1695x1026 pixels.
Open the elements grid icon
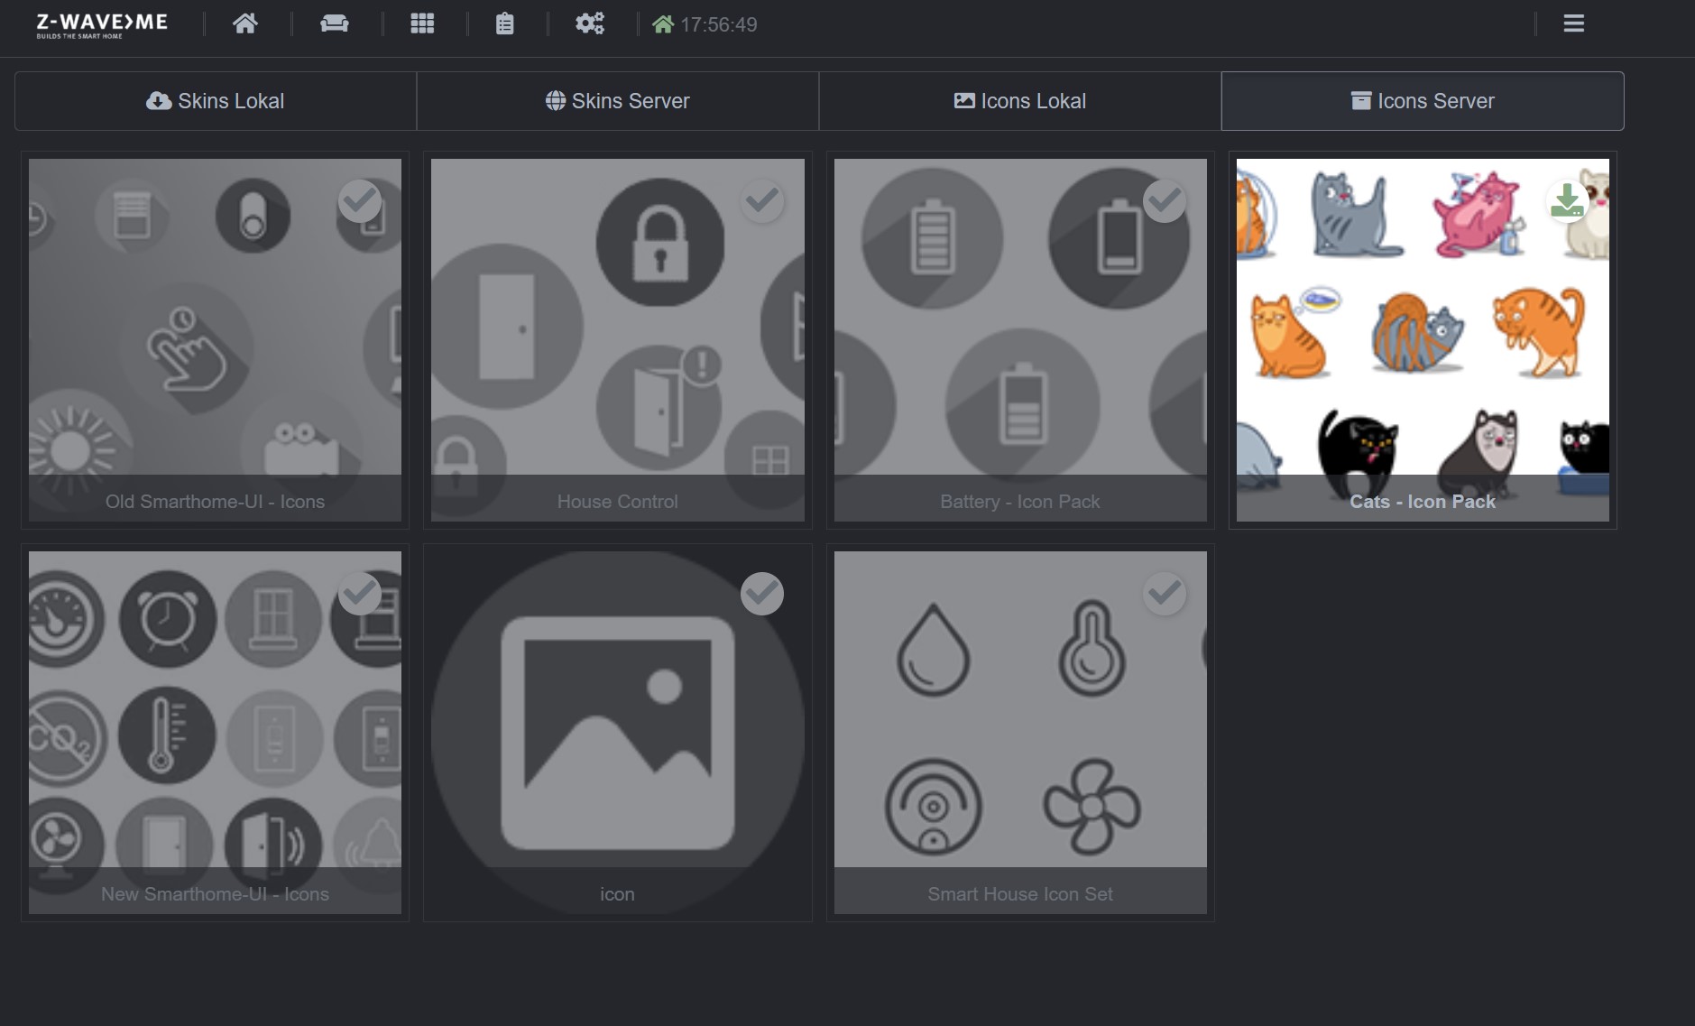pyautogui.click(x=422, y=23)
